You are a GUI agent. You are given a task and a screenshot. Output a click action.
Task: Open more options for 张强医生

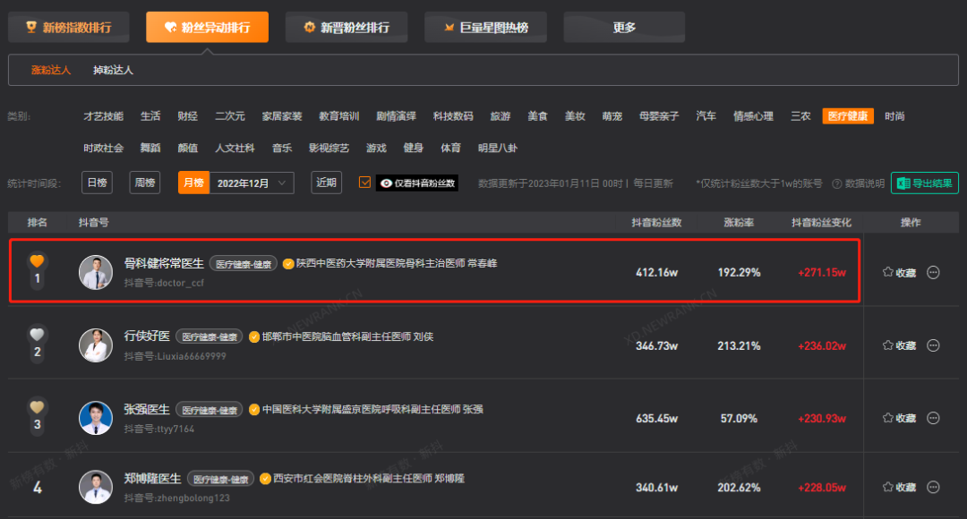[934, 418]
